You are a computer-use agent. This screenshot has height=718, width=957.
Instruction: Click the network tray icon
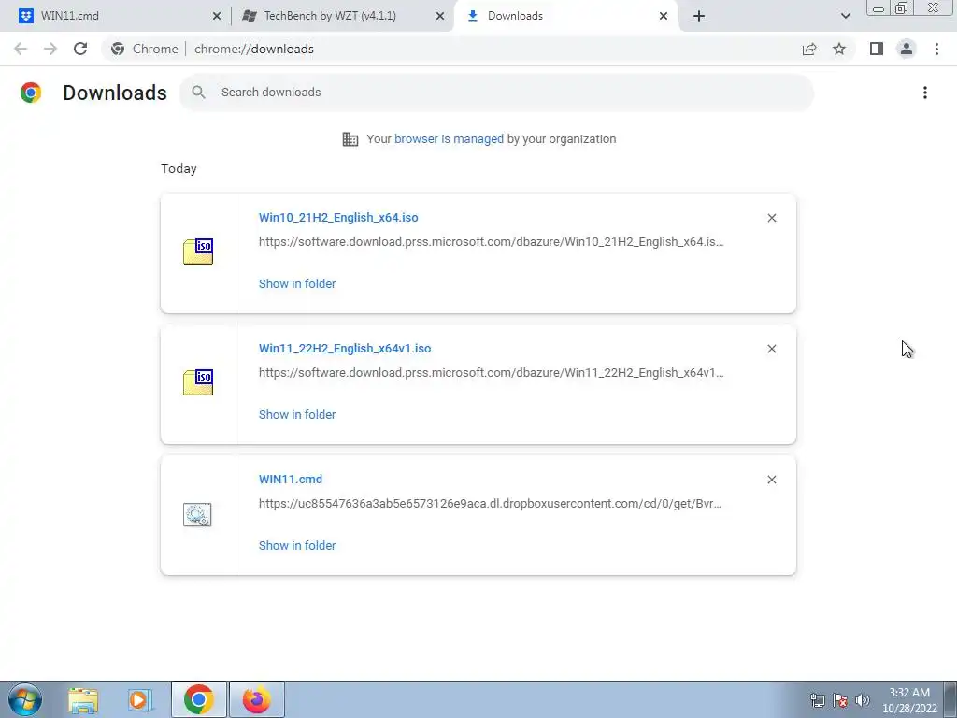coord(817,700)
